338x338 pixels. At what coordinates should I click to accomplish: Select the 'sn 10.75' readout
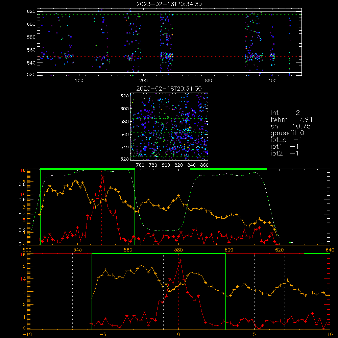click(290, 126)
